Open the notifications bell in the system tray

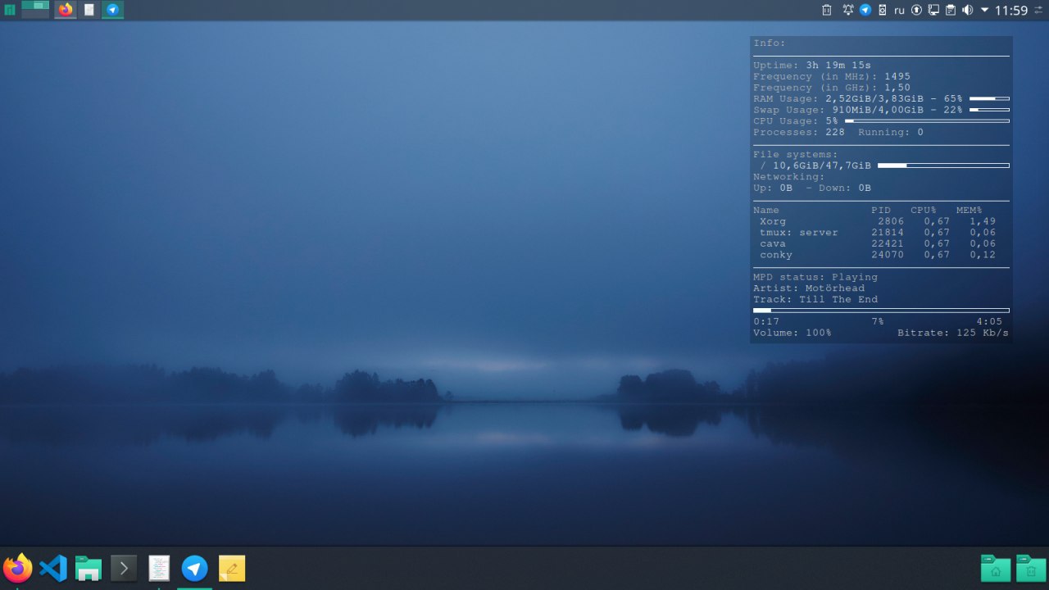pyautogui.click(x=847, y=10)
